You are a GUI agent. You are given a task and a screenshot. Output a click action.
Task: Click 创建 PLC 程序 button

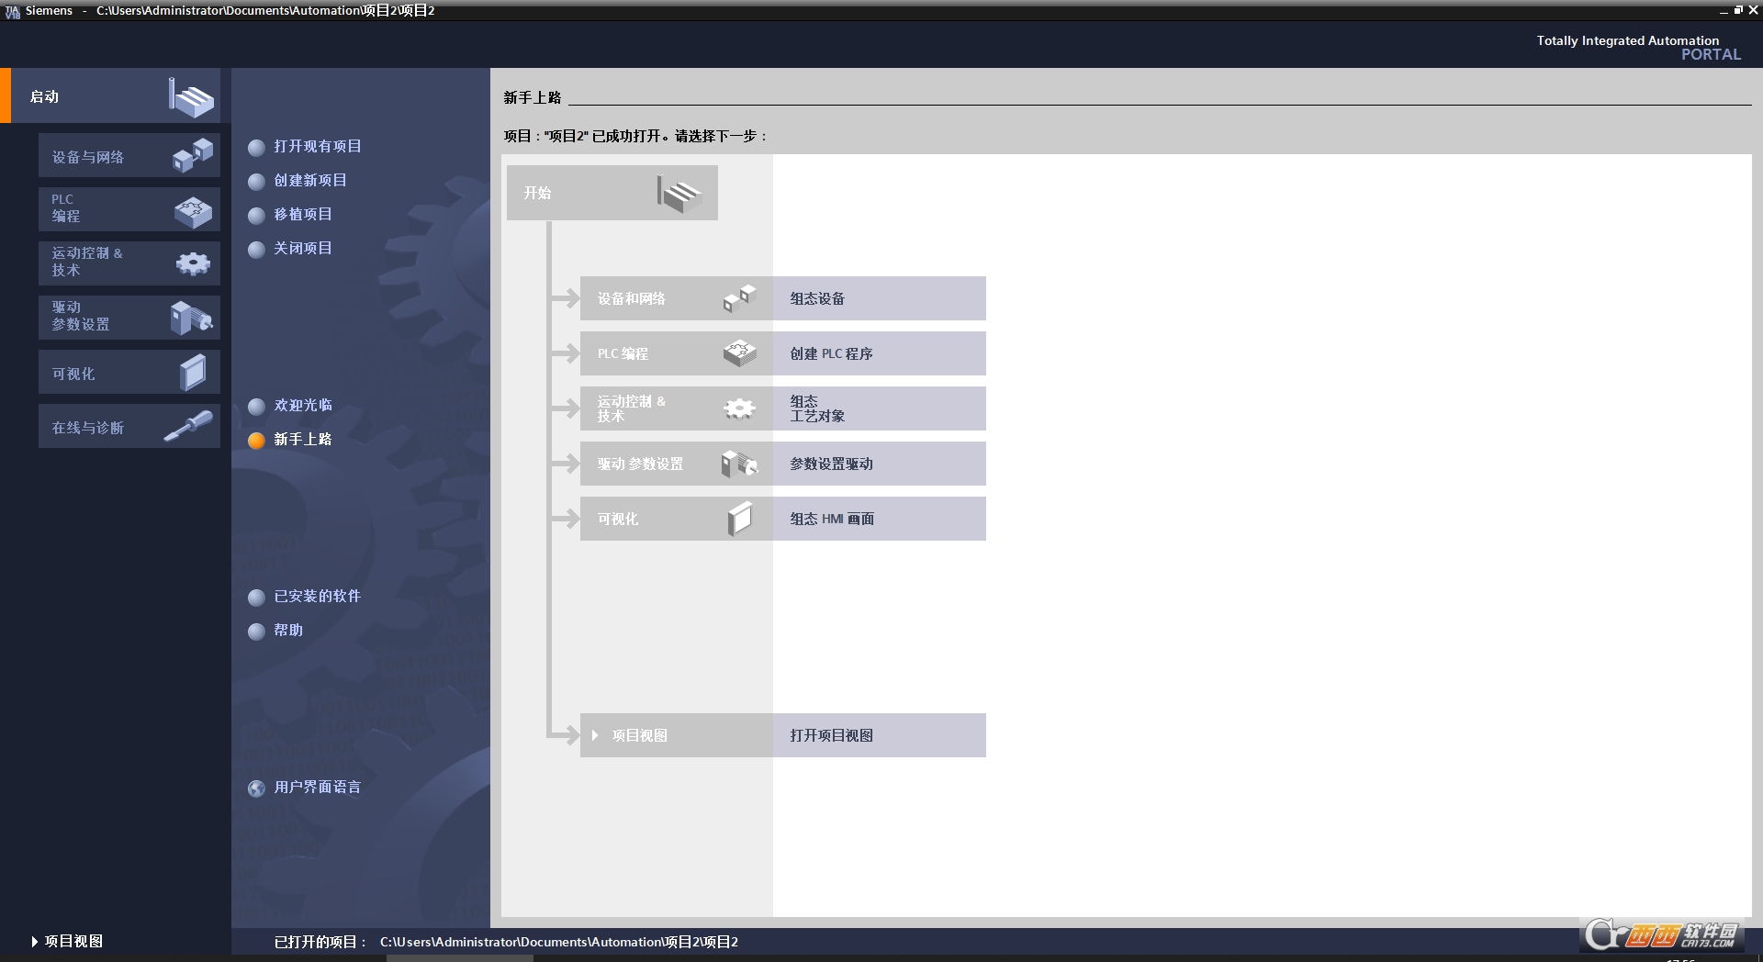coord(880,353)
